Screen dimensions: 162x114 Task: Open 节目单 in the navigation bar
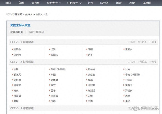[x=36, y=3]
